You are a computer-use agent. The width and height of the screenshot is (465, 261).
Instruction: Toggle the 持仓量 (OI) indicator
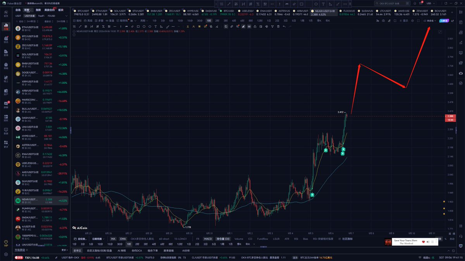(223, 239)
